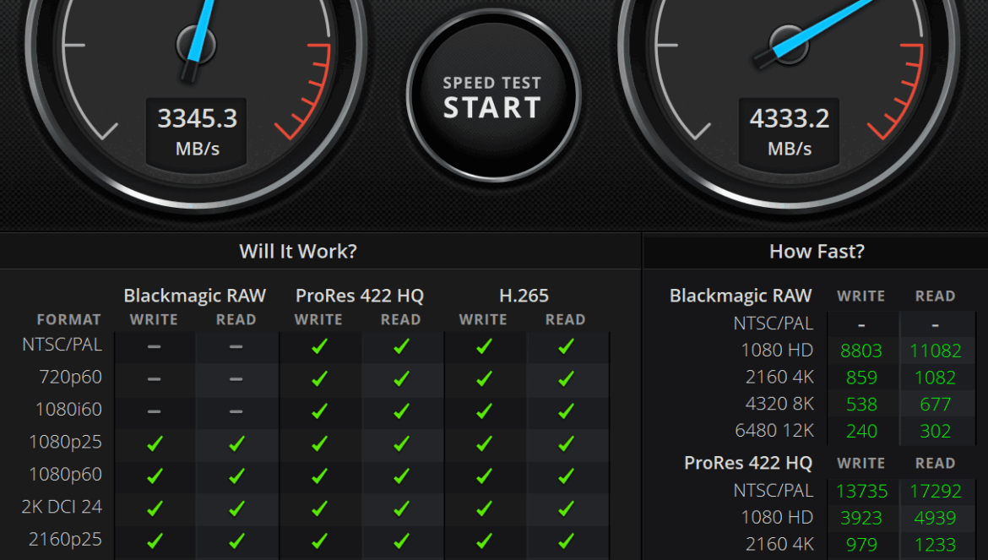
Task: Click the Blackmagic RAW write checkmark for 1080p25
Action: coord(155,444)
